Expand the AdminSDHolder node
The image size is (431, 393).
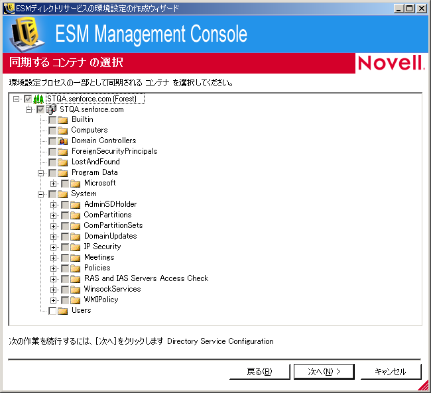pyautogui.click(x=53, y=205)
